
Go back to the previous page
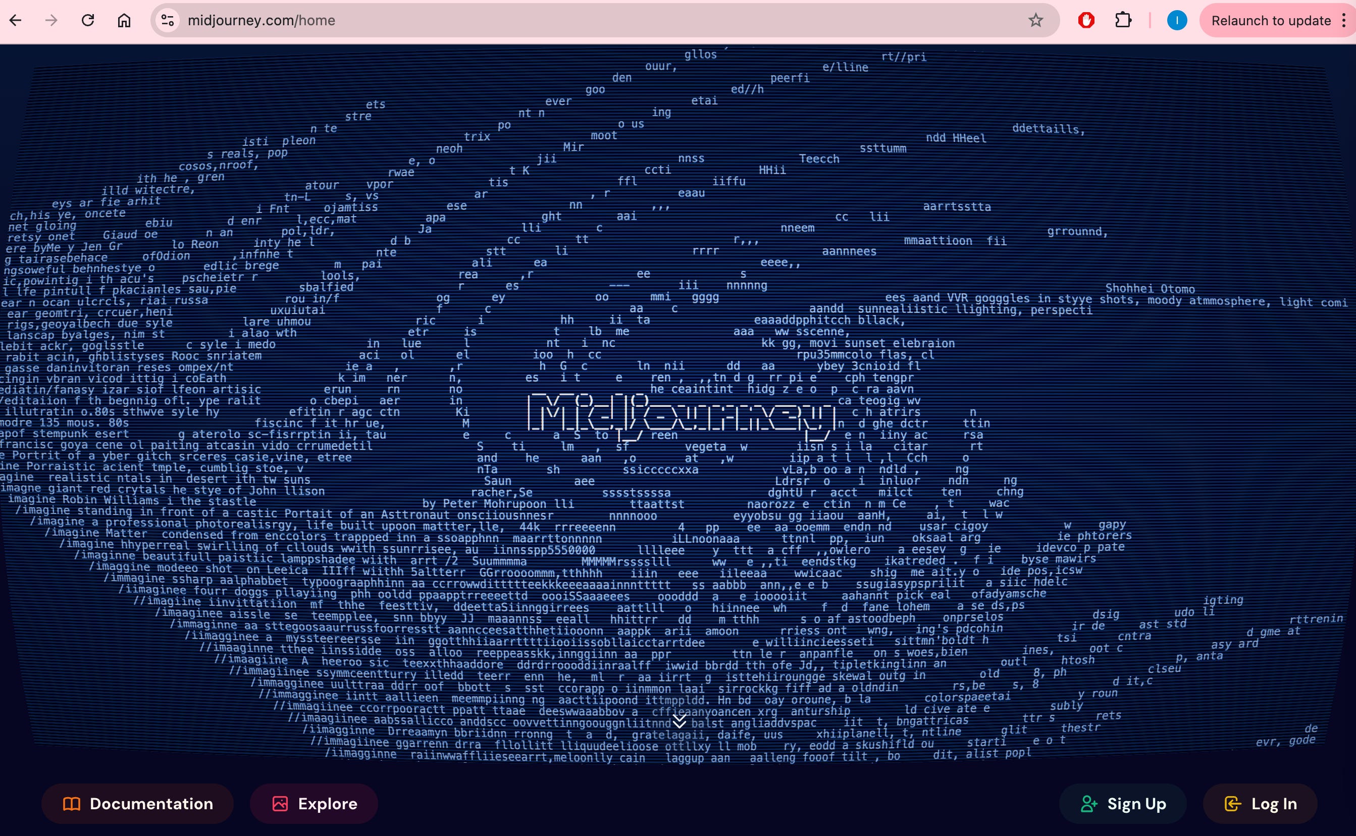16,21
